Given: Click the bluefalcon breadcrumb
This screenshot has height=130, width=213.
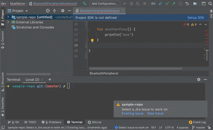Looking at the screenshot, I should pos(18,4).
